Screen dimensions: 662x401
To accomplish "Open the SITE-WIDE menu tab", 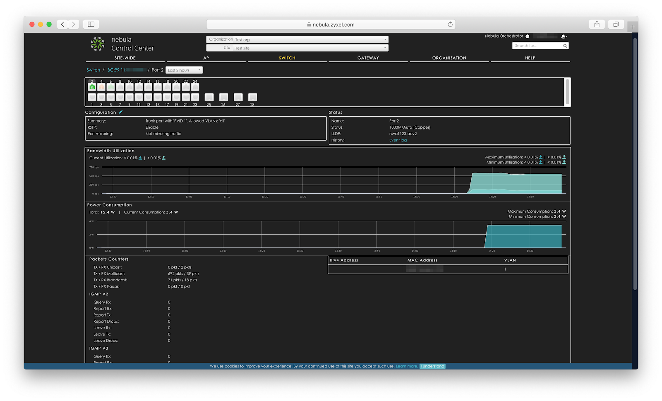I will [125, 58].
